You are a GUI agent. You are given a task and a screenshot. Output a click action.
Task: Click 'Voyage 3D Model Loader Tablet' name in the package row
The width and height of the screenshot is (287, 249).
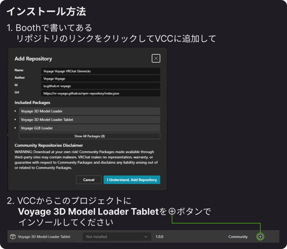coord(44,237)
